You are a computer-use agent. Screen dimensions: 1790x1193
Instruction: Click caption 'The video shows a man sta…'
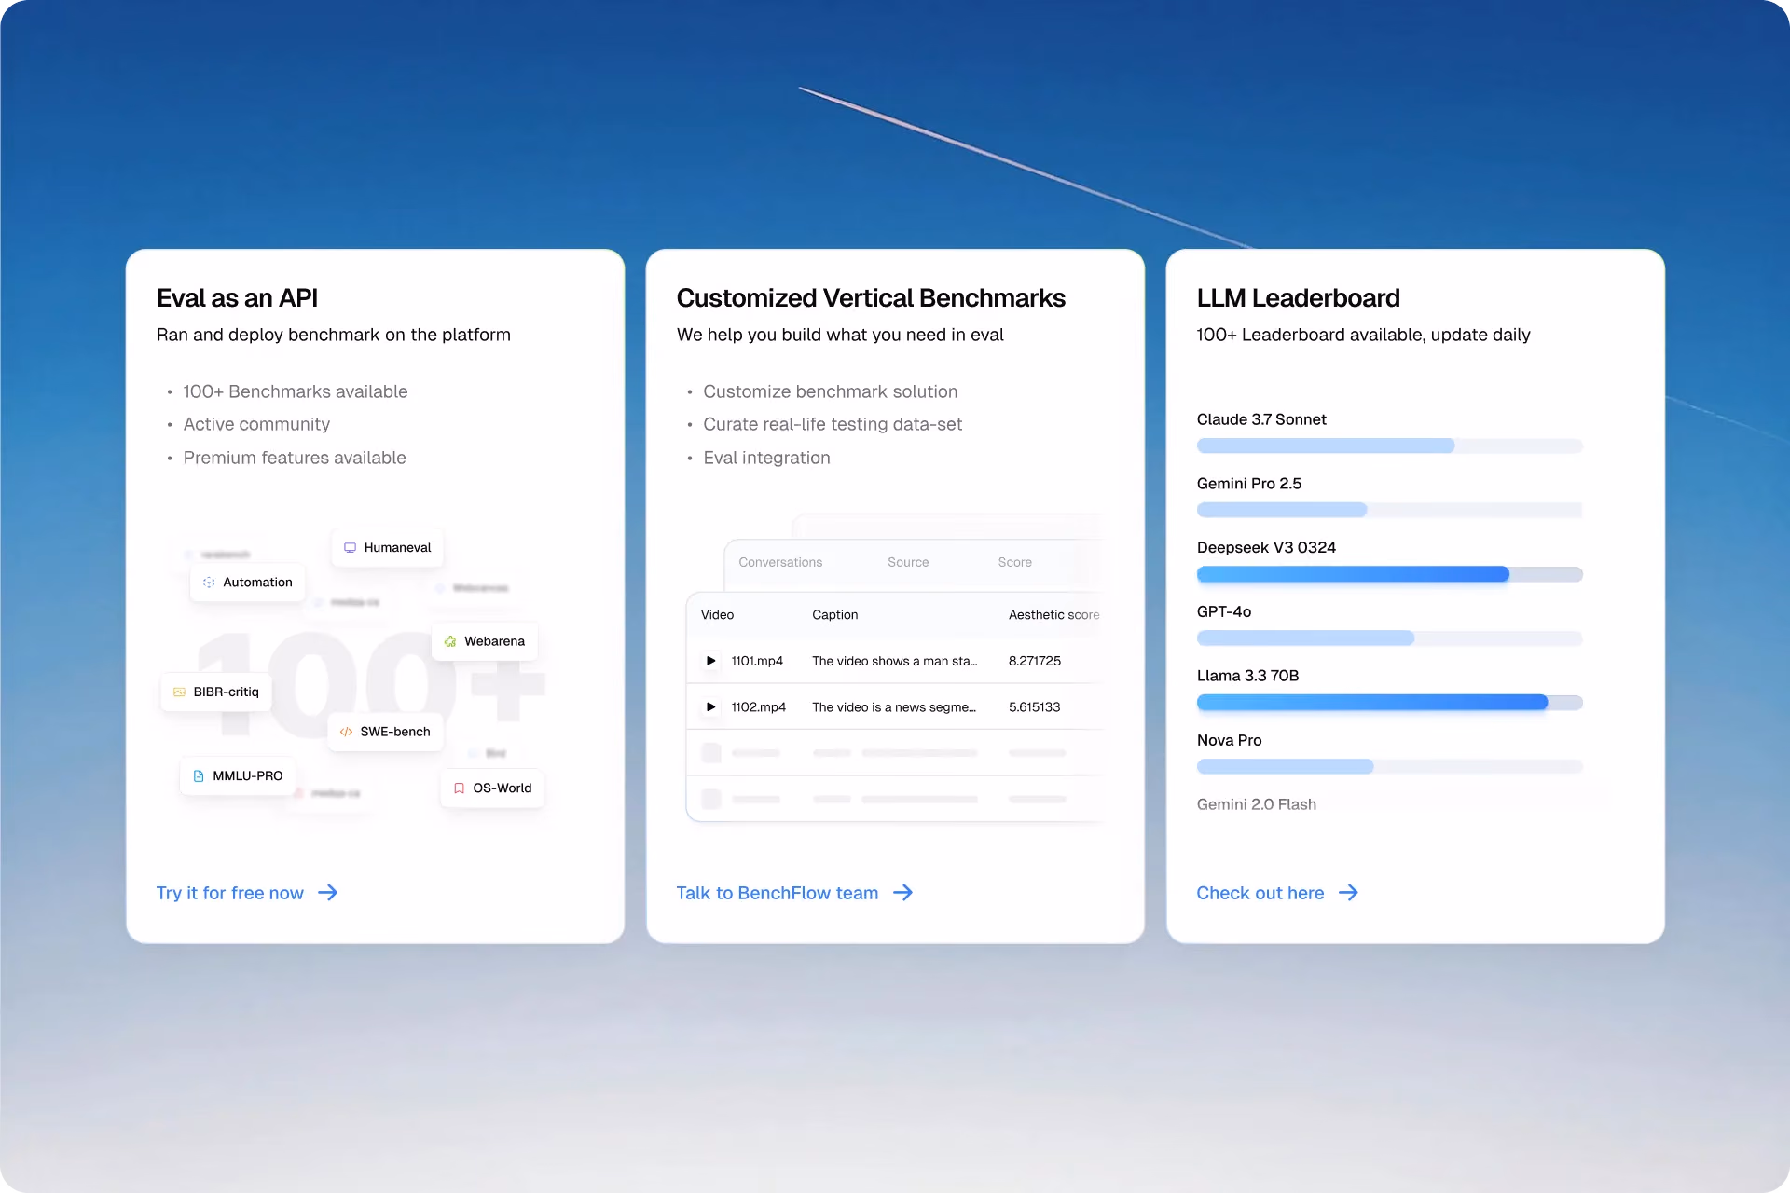894,661
